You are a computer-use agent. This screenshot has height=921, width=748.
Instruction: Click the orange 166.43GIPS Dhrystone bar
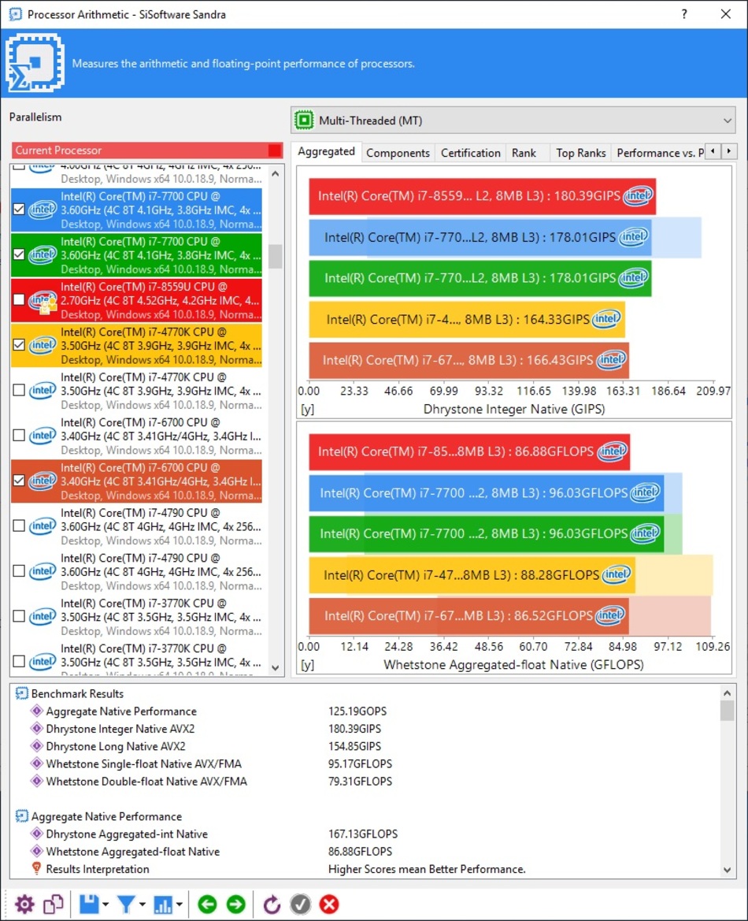coord(468,360)
